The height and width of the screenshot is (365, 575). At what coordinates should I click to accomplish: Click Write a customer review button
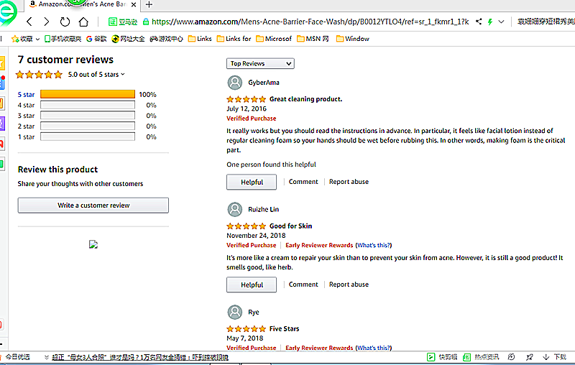[x=93, y=205]
